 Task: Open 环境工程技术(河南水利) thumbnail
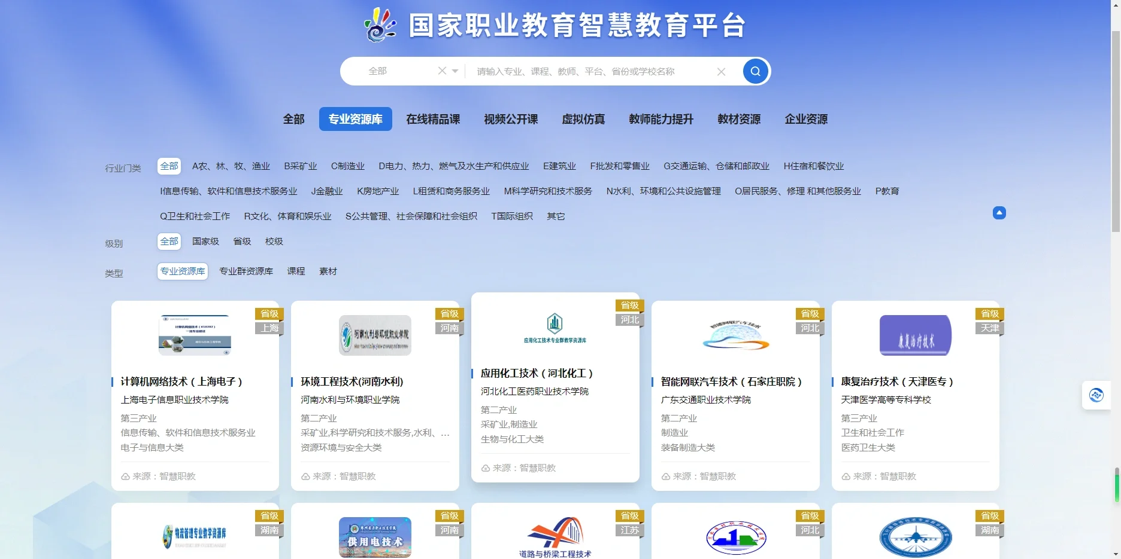[x=375, y=335]
